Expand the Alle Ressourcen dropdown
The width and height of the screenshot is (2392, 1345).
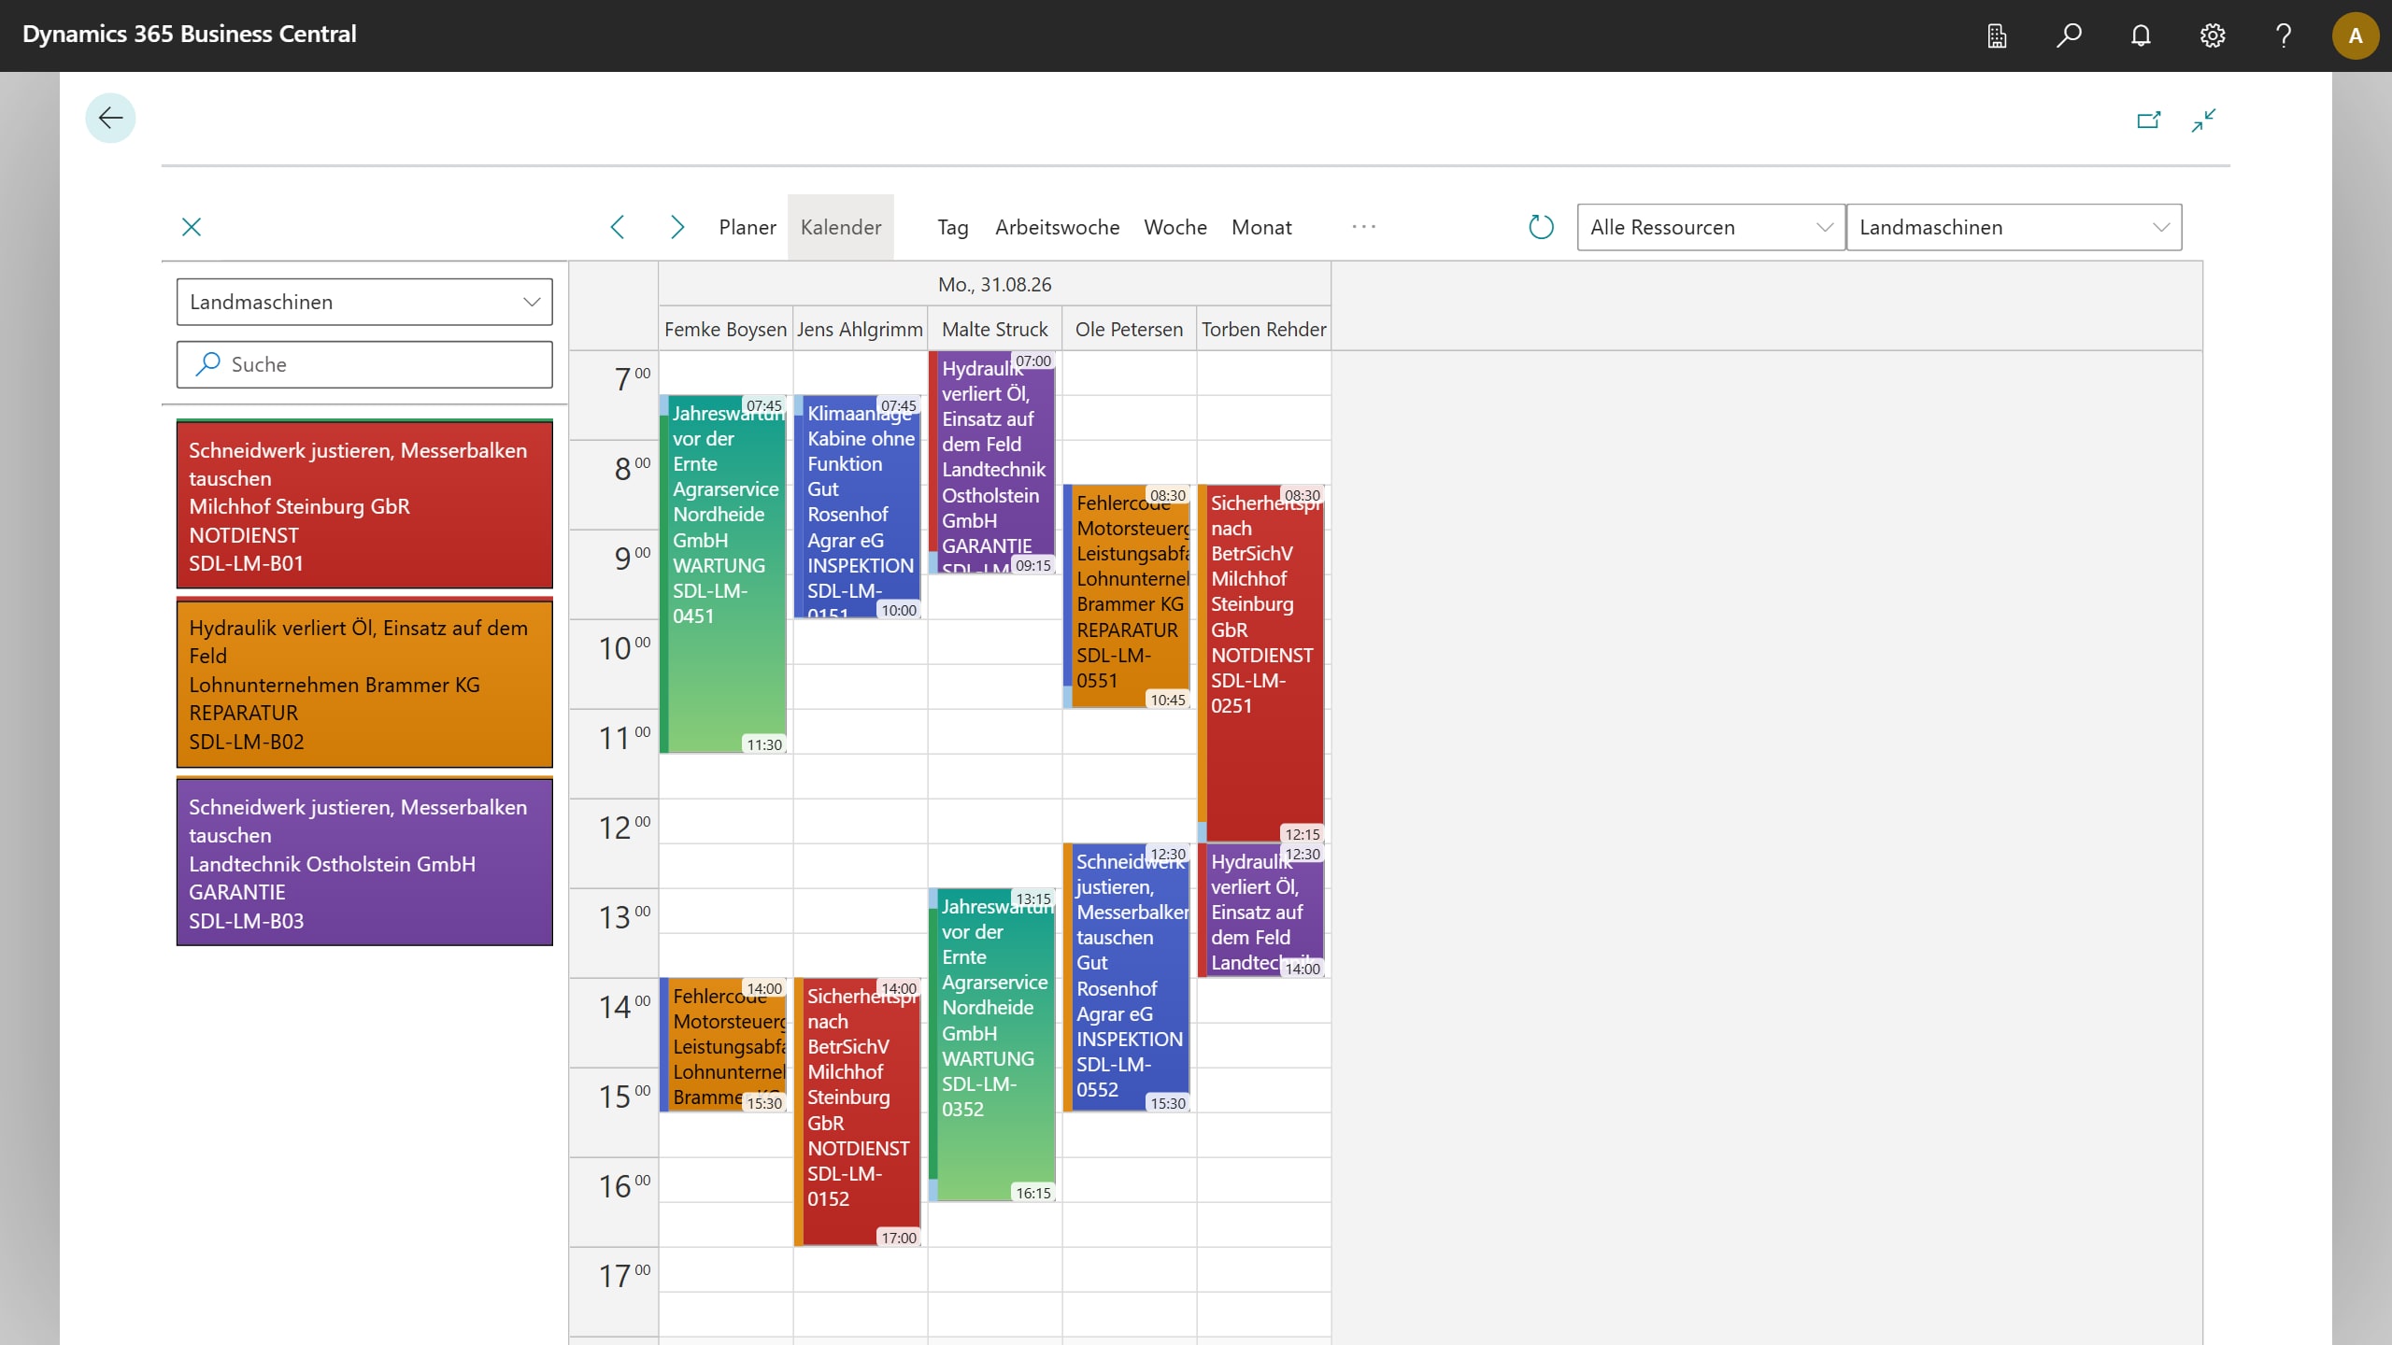pyautogui.click(x=1711, y=227)
